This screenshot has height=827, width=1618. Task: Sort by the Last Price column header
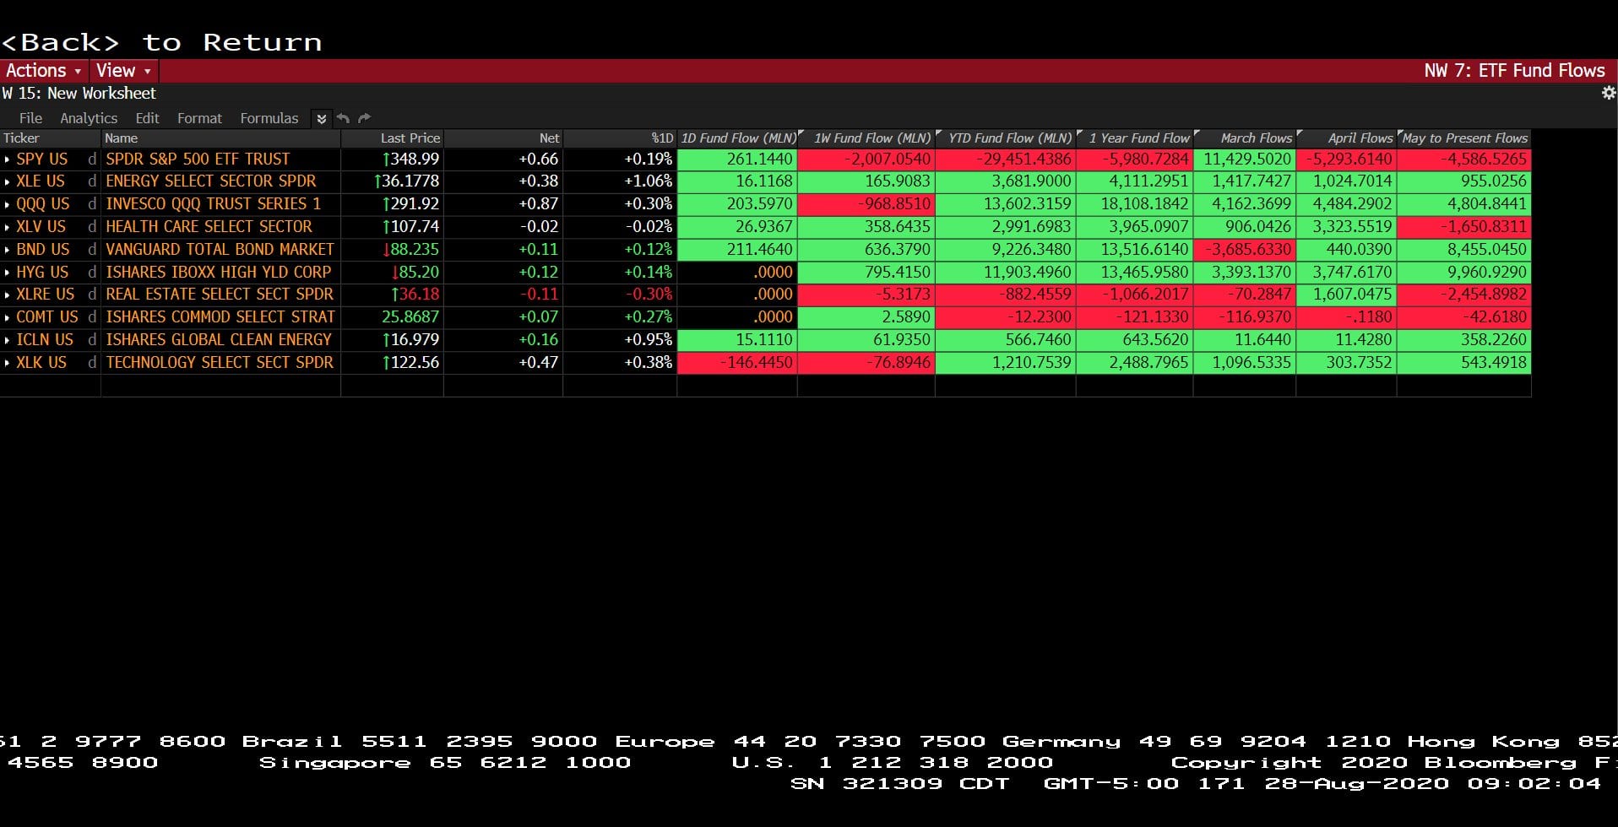393,138
